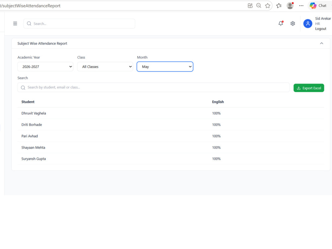
Task: Select the Shayaan Mehta row name
Action: coord(33,148)
